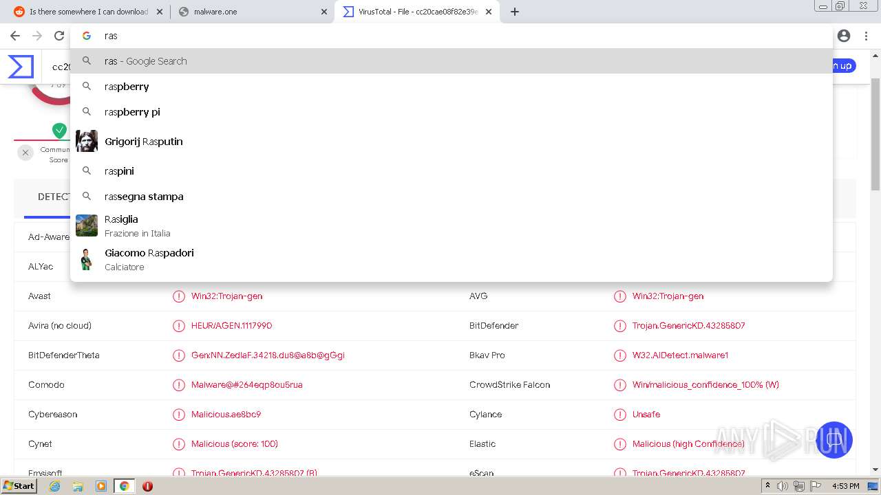Open the Chrome profile avatar menu
Screen dimensions: 881x495
844,36
